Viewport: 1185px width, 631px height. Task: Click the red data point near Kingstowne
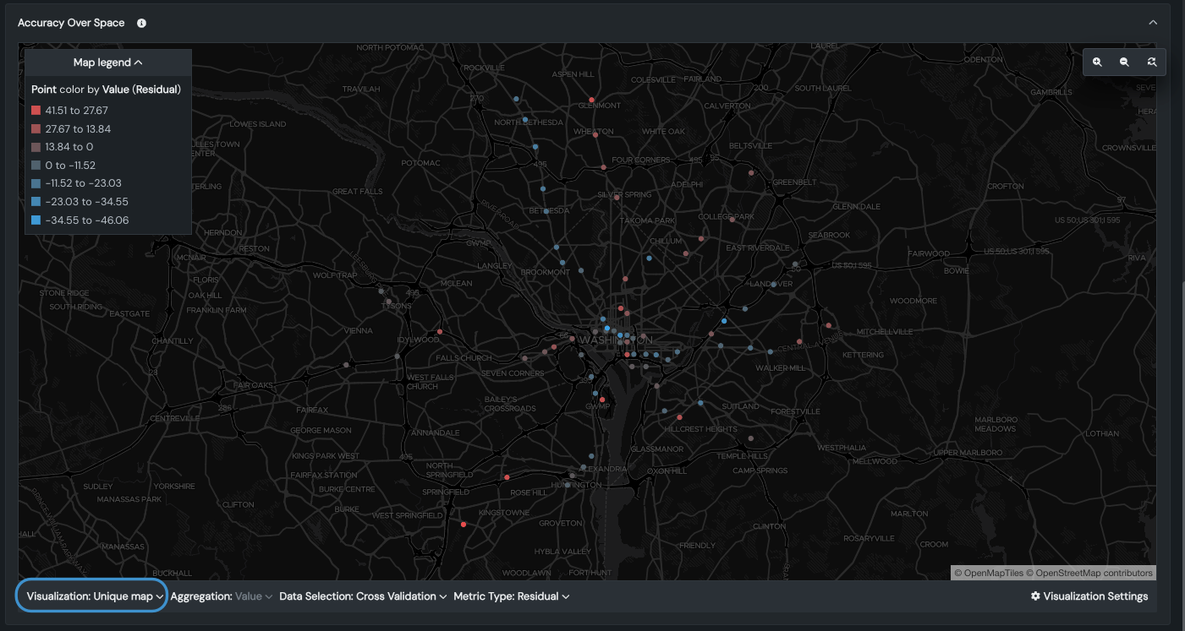click(464, 525)
